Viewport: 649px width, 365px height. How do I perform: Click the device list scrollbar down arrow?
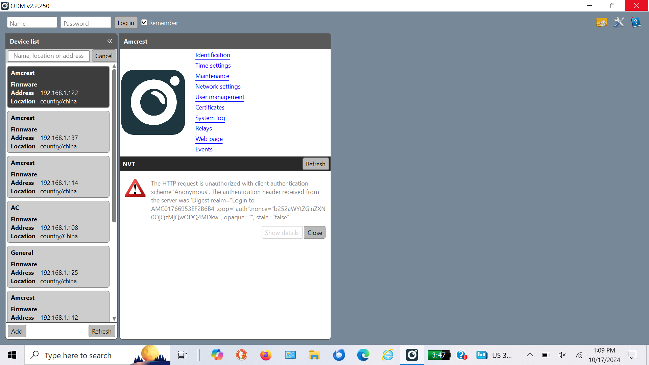[114, 318]
